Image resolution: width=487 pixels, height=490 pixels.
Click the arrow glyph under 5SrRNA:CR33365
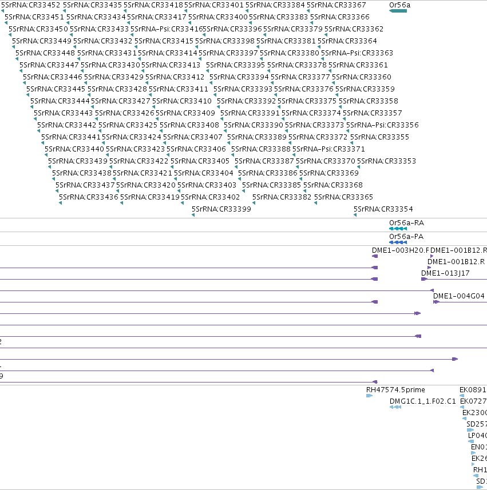tap(315, 203)
